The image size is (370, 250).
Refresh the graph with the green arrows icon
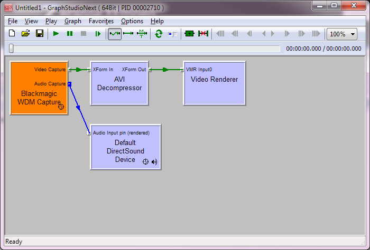(x=159, y=34)
